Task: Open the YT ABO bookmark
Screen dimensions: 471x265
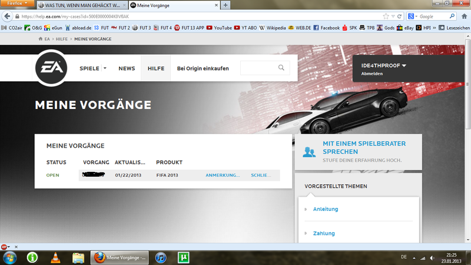Action: pos(246,28)
